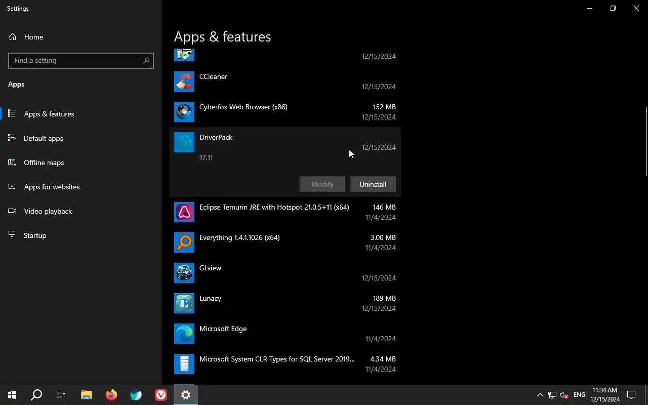Show hidden tray icons chevron
648x405 pixels.
tap(540, 395)
